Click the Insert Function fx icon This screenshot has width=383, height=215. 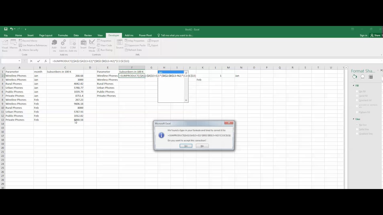tap(45, 61)
